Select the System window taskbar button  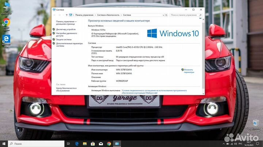point(117,144)
